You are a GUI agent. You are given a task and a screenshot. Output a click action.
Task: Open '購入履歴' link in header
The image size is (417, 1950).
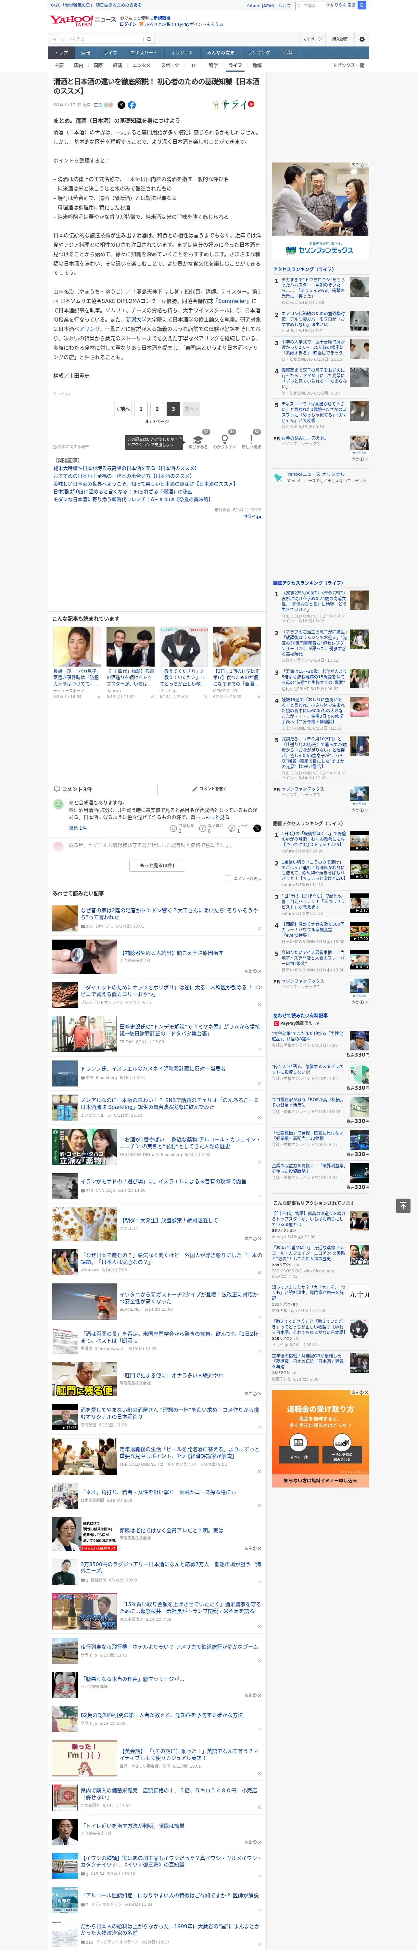click(x=340, y=39)
